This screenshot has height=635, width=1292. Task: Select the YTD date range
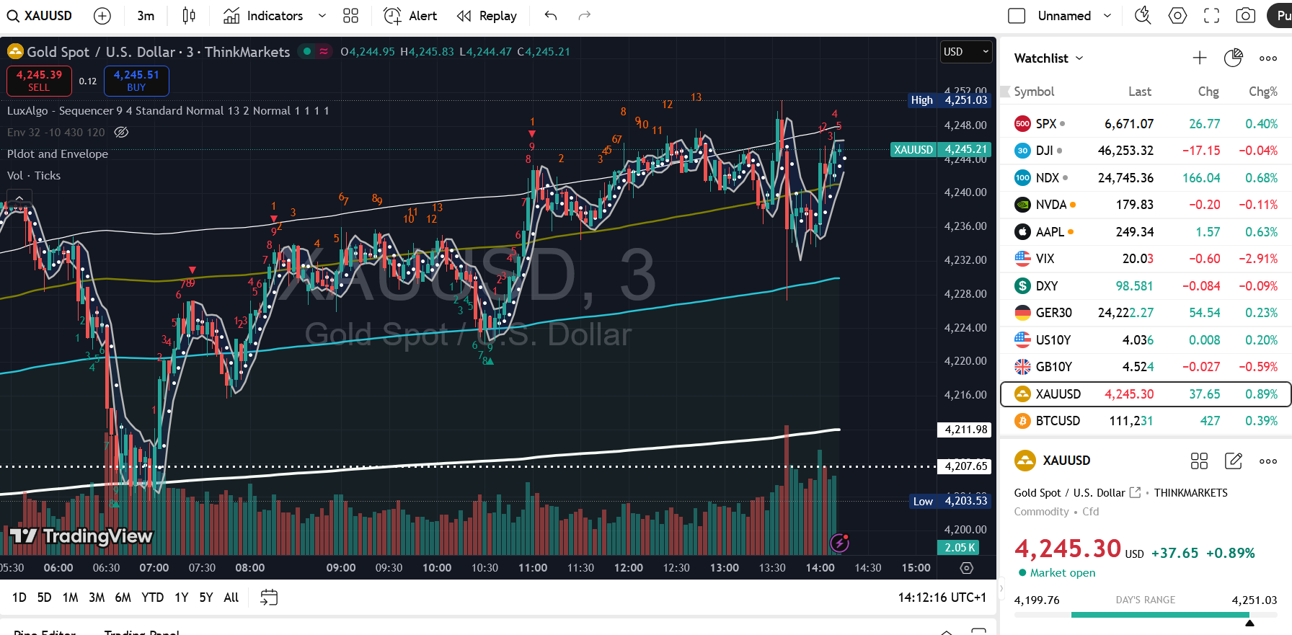pos(153,598)
